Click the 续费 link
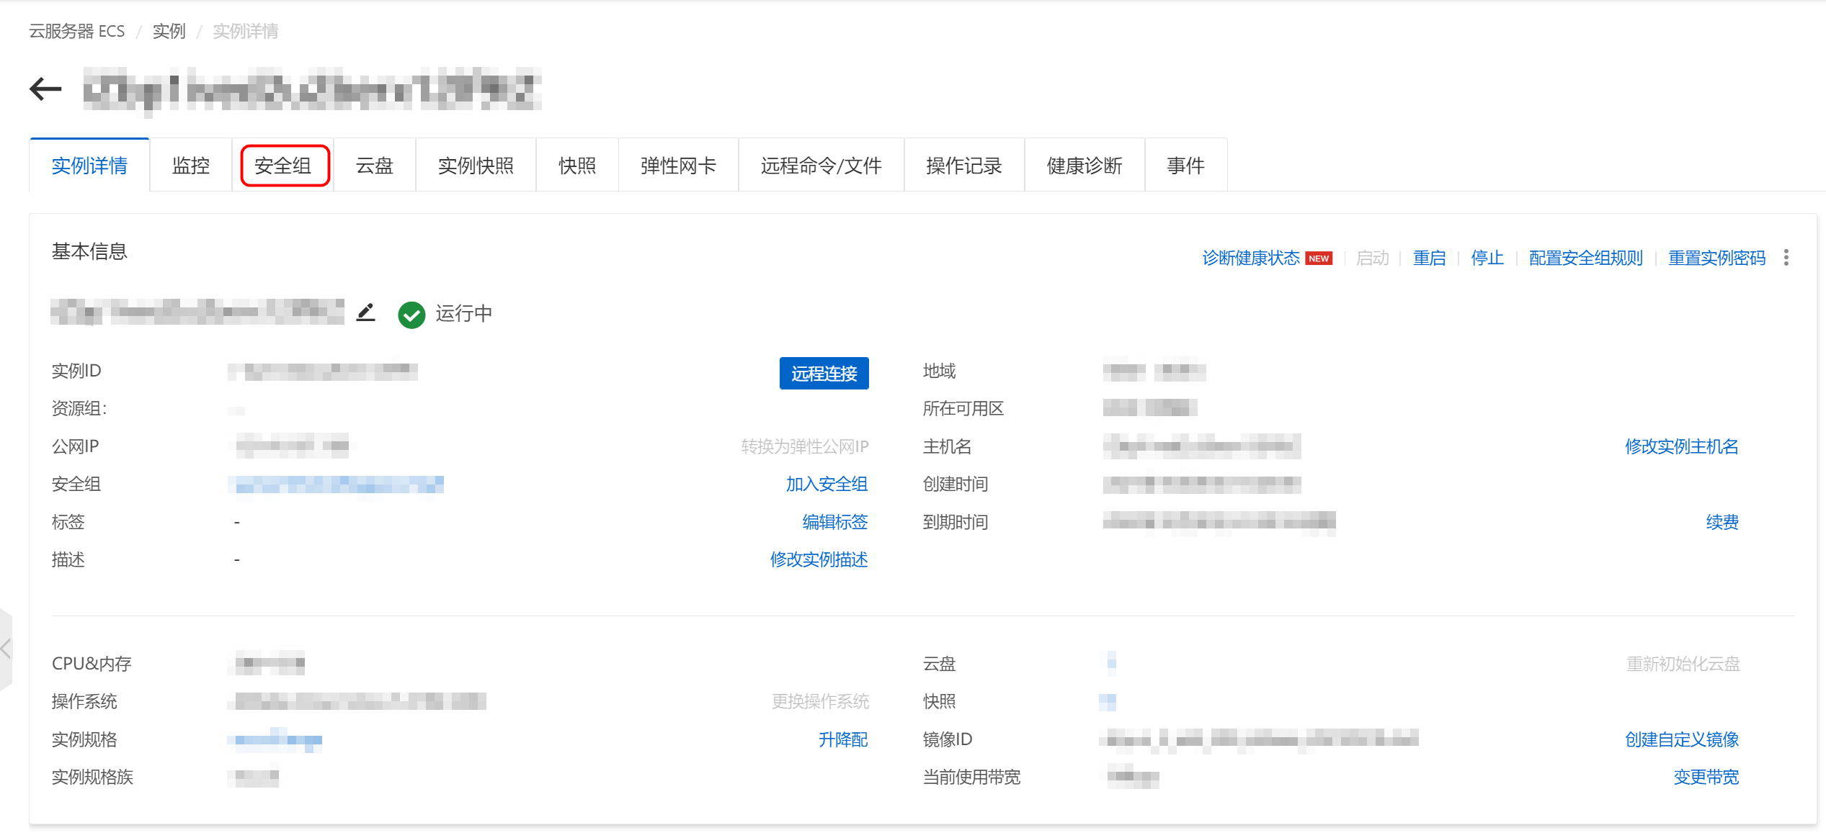Viewport: 1826px width, 838px height. [1722, 522]
